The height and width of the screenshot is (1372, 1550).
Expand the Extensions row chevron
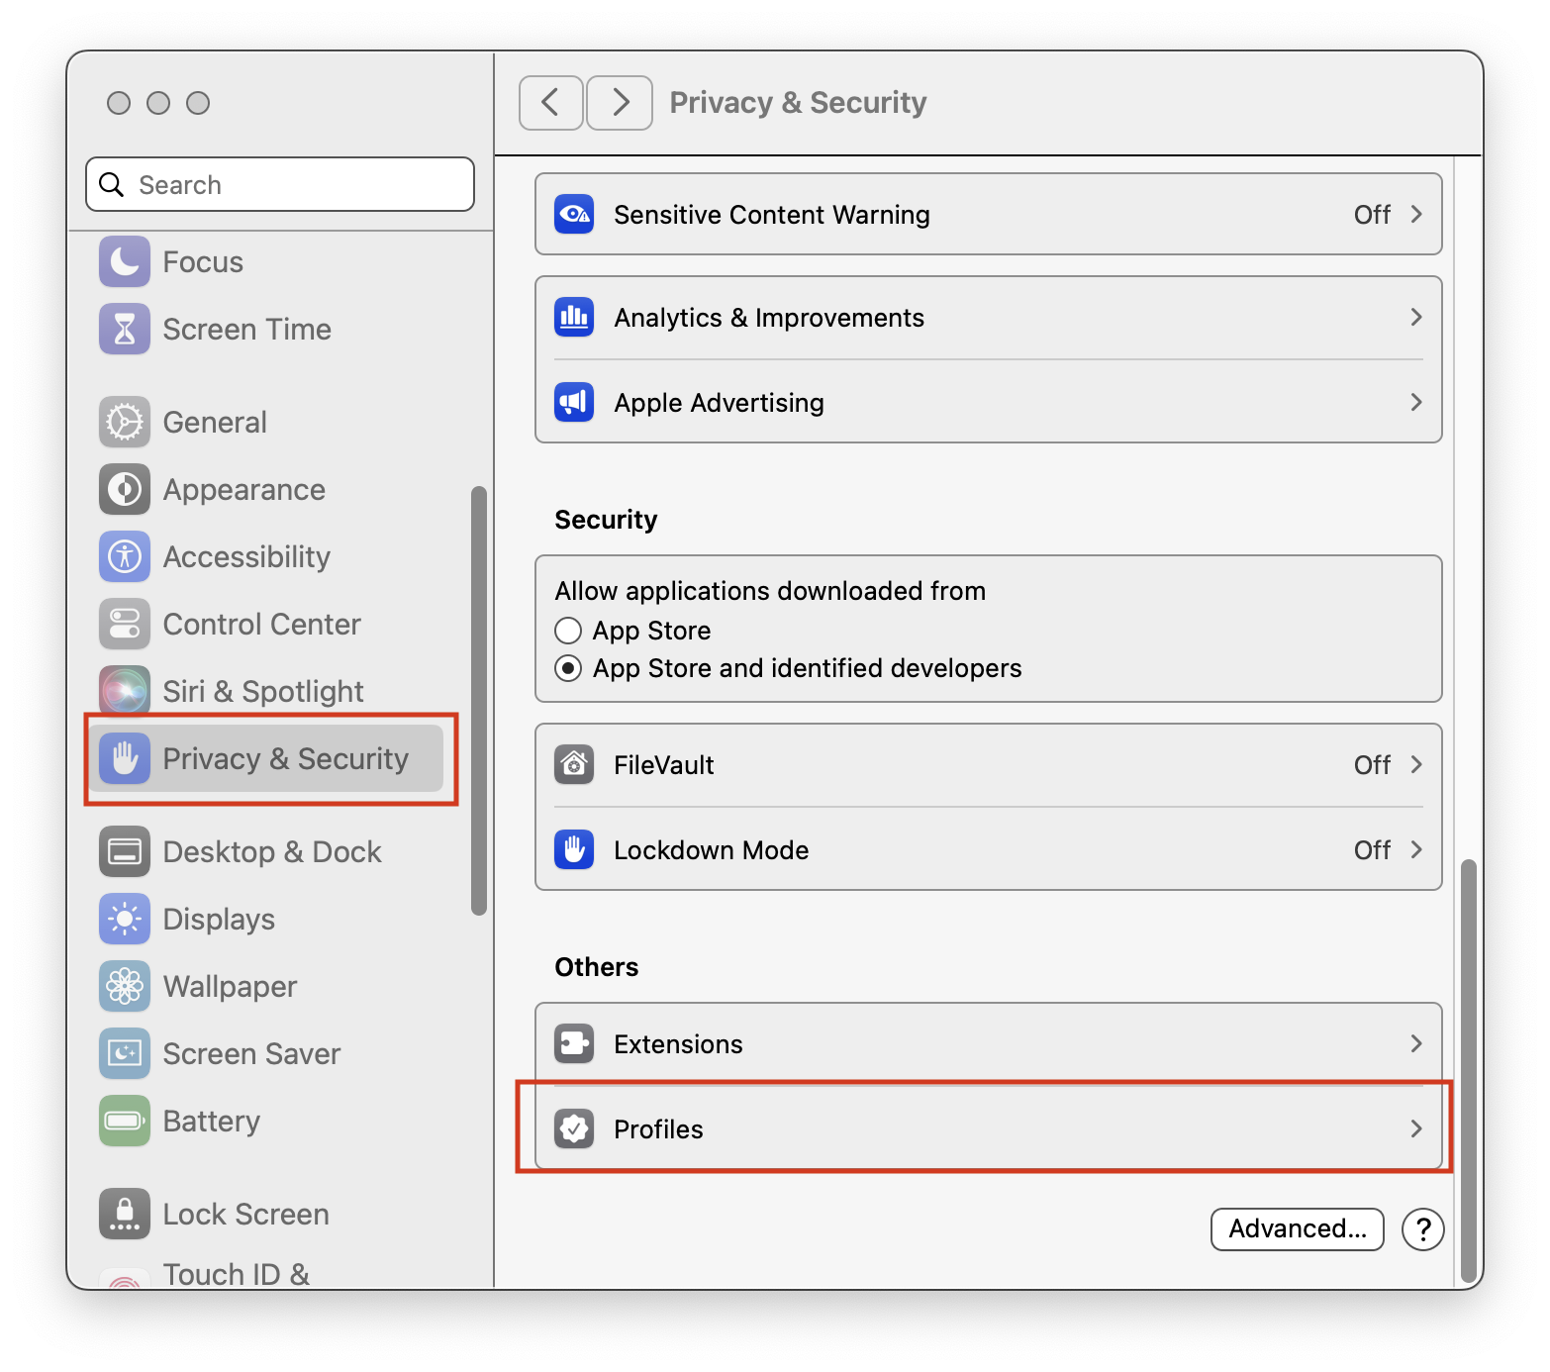tap(1416, 1043)
